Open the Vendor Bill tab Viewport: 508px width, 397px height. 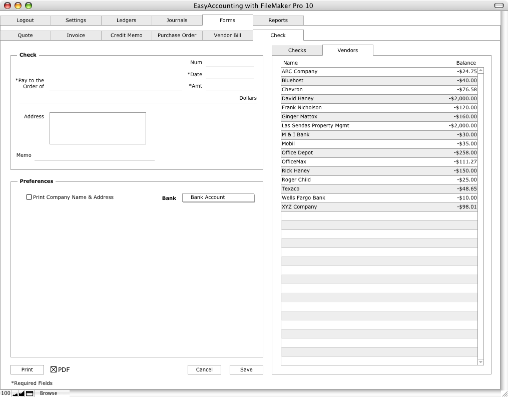click(x=227, y=36)
